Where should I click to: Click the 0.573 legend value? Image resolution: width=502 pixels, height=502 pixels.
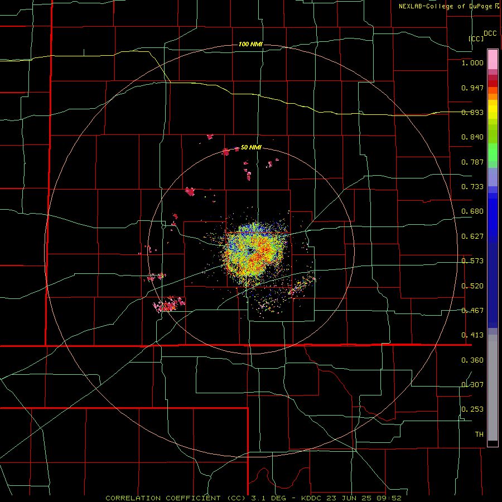(x=472, y=261)
